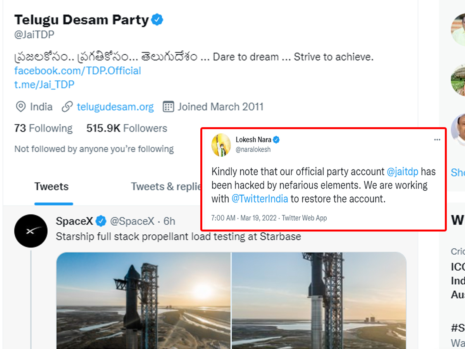
Task: View the 515.9K Followers list
Action: coord(126,128)
